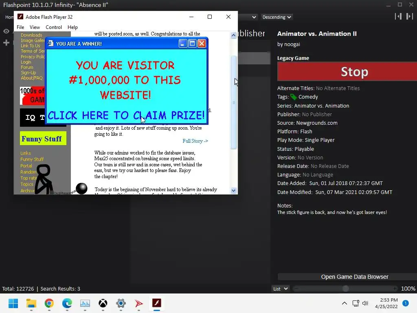
Task: Click the down arrow of the web page scrollbar
Action: [x=233, y=190]
